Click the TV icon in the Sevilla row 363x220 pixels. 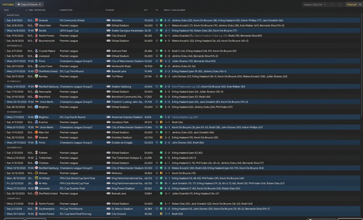(157, 31)
